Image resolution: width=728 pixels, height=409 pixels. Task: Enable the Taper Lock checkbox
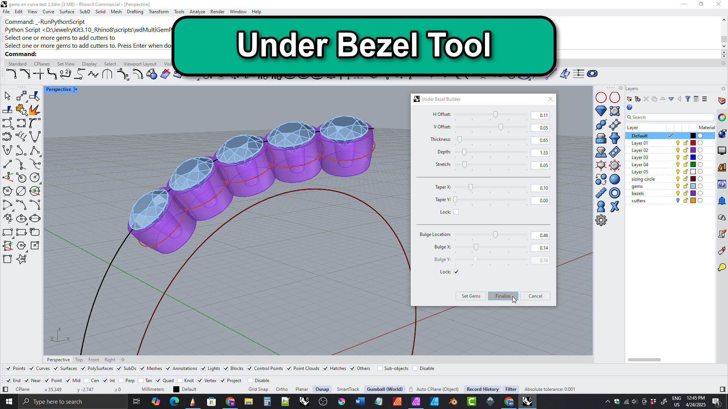point(456,212)
